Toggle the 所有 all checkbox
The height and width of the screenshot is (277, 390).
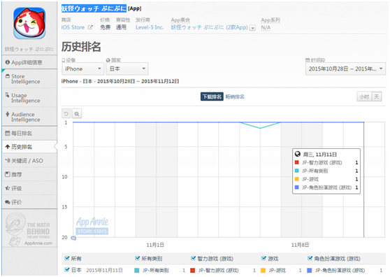click(66, 258)
